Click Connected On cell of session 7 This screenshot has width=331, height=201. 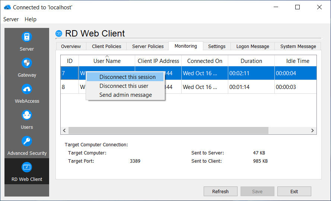[x=205, y=73]
